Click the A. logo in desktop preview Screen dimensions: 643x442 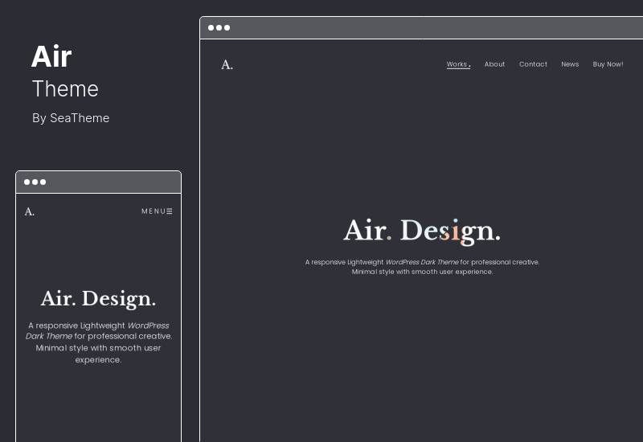pyautogui.click(x=227, y=65)
